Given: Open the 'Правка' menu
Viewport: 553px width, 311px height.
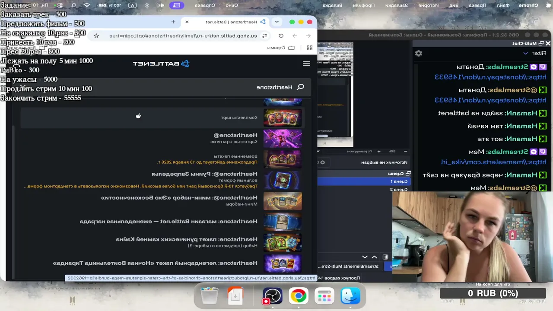Looking at the screenshot, I should 477,5.
